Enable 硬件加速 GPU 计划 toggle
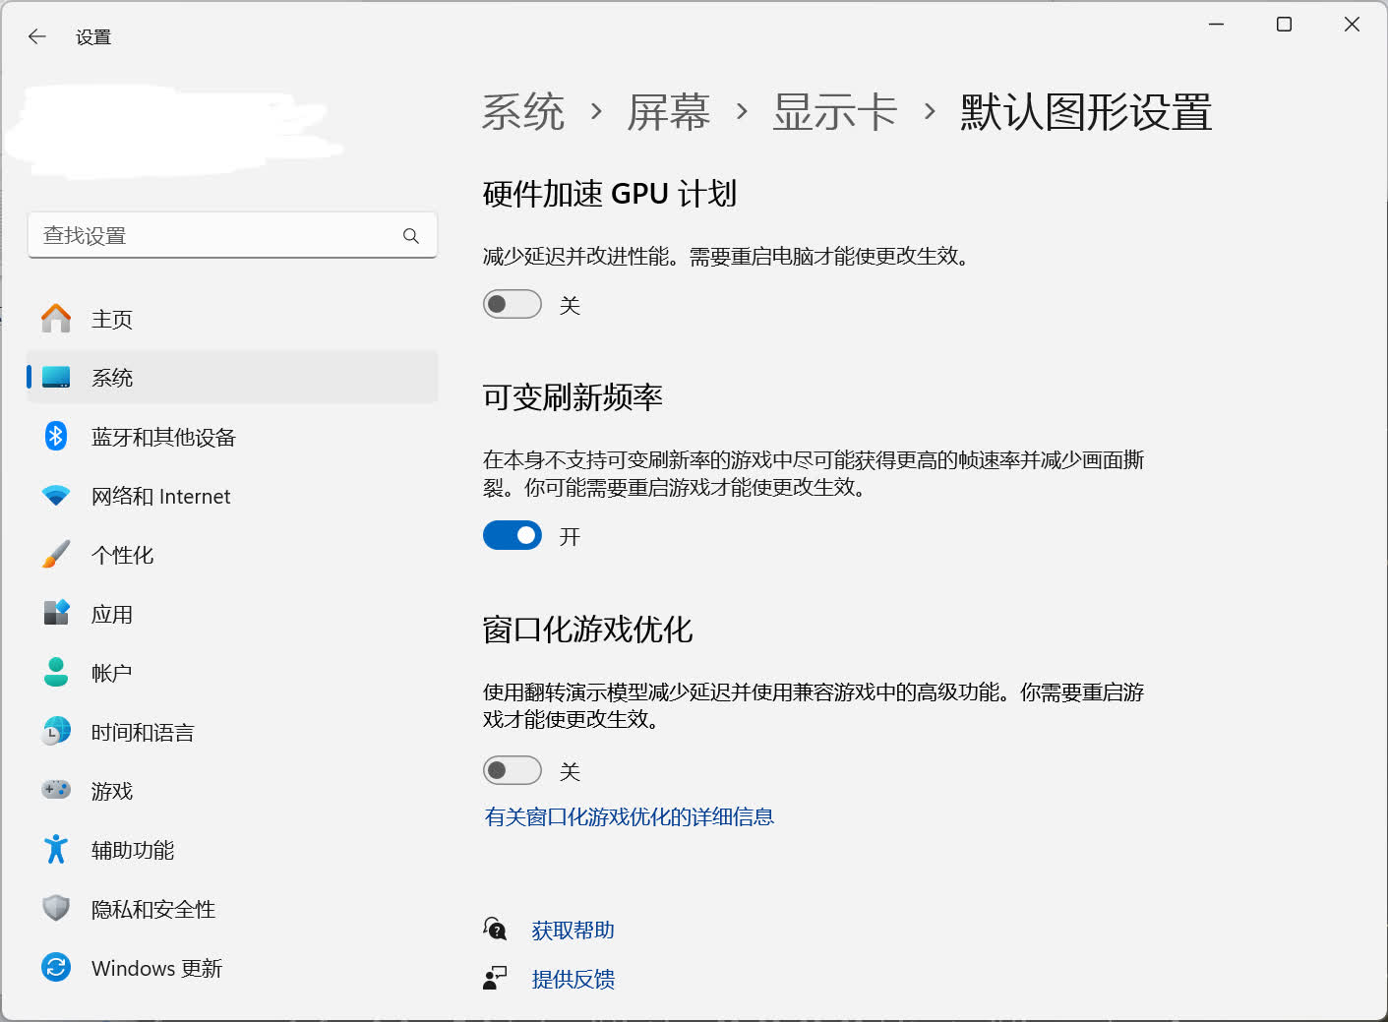Viewport: 1388px width, 1022px height. pyautogui.click(x=512, y=305)
